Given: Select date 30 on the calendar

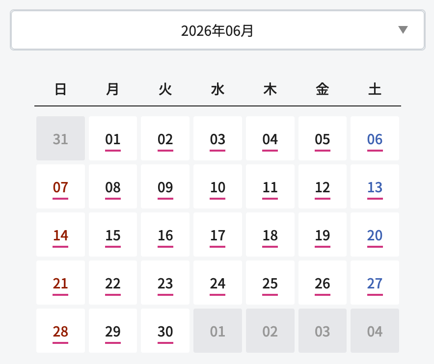Looking at the screenshot, I should tap(165, 331).
